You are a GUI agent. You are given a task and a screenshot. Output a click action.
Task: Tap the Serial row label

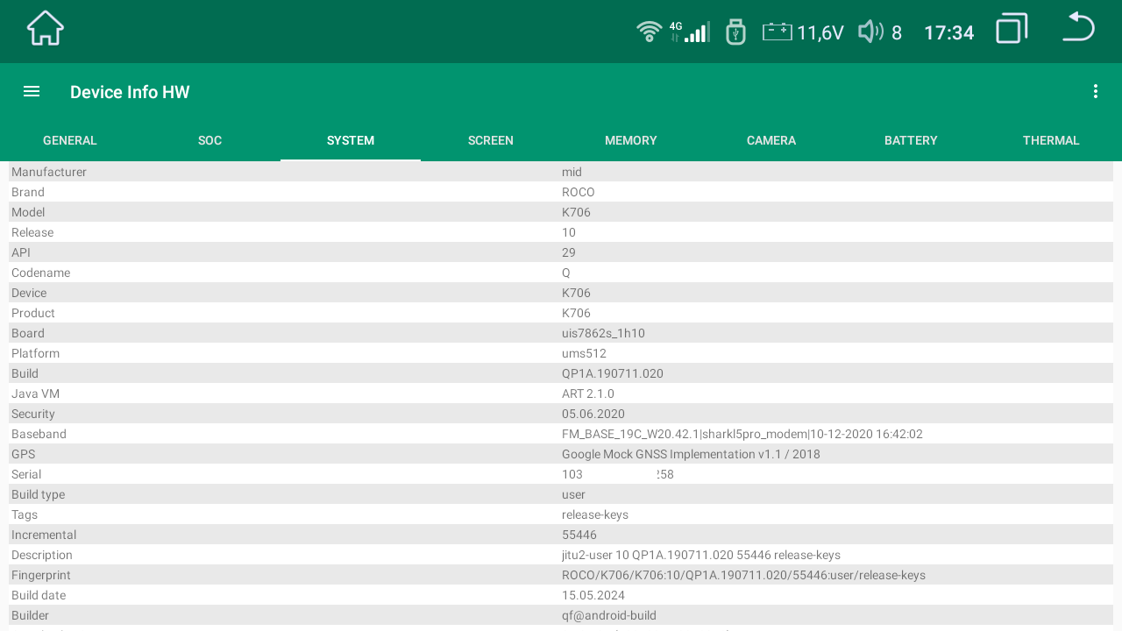[26, 474]
